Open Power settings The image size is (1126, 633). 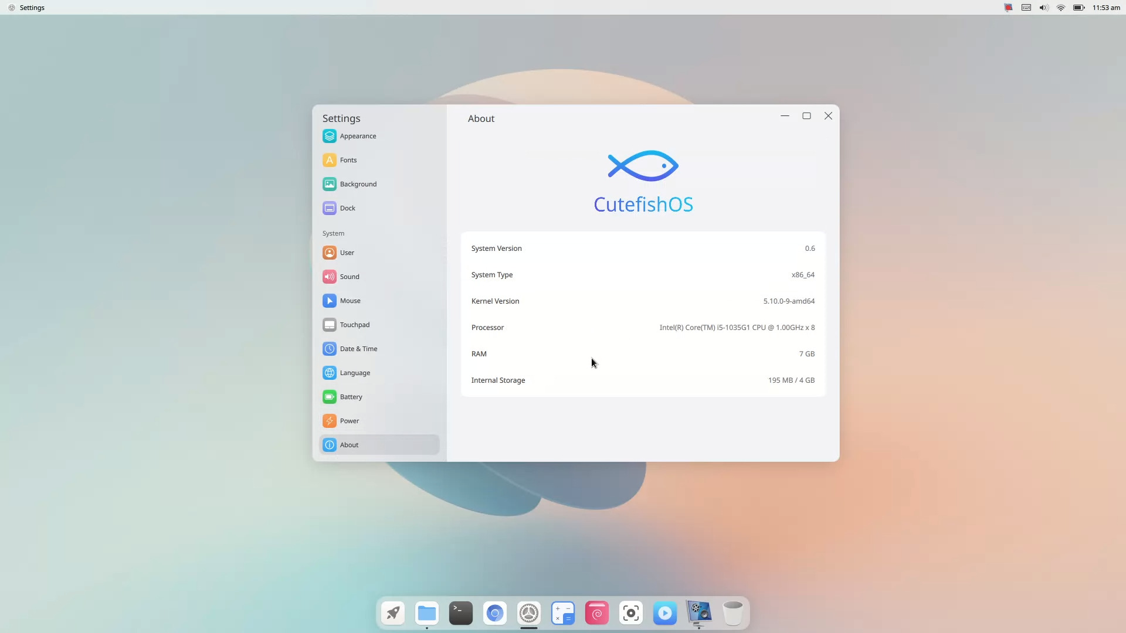(350, 420)
